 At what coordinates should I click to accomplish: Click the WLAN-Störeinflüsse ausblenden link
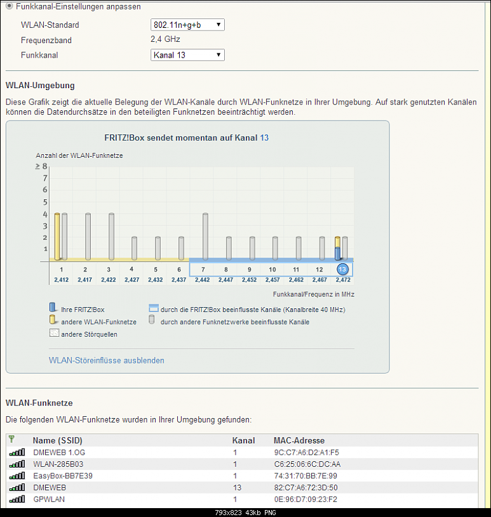106,360
